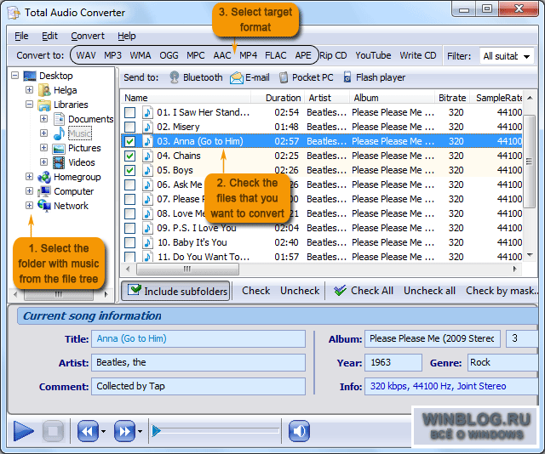The height and width of the screenshot is (454, 545).
Task: Click the fast-forward next track button
Action: (x=124, y=431)
